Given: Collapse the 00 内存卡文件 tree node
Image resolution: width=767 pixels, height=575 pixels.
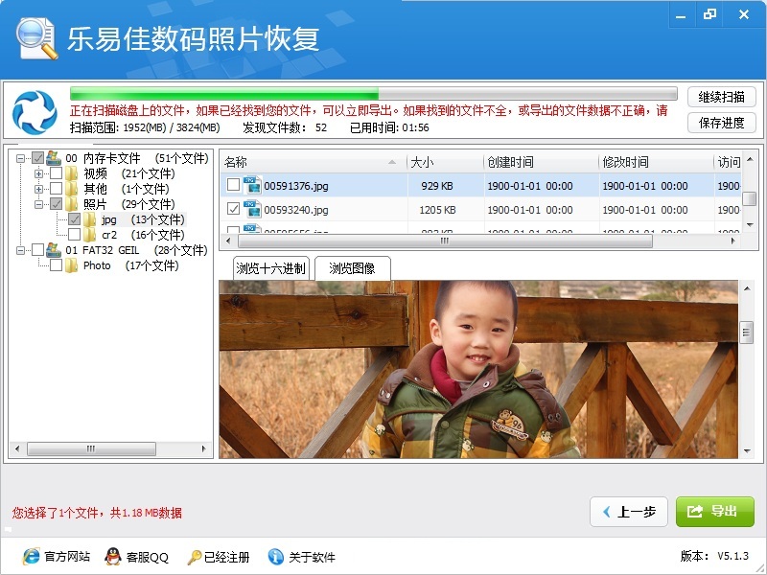Looking at the screenshot, I should 19,158.
